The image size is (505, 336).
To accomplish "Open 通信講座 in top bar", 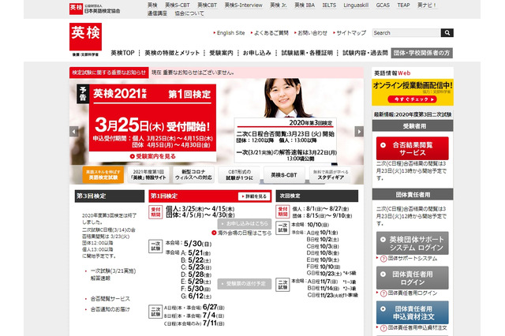I will pos(157,13).
